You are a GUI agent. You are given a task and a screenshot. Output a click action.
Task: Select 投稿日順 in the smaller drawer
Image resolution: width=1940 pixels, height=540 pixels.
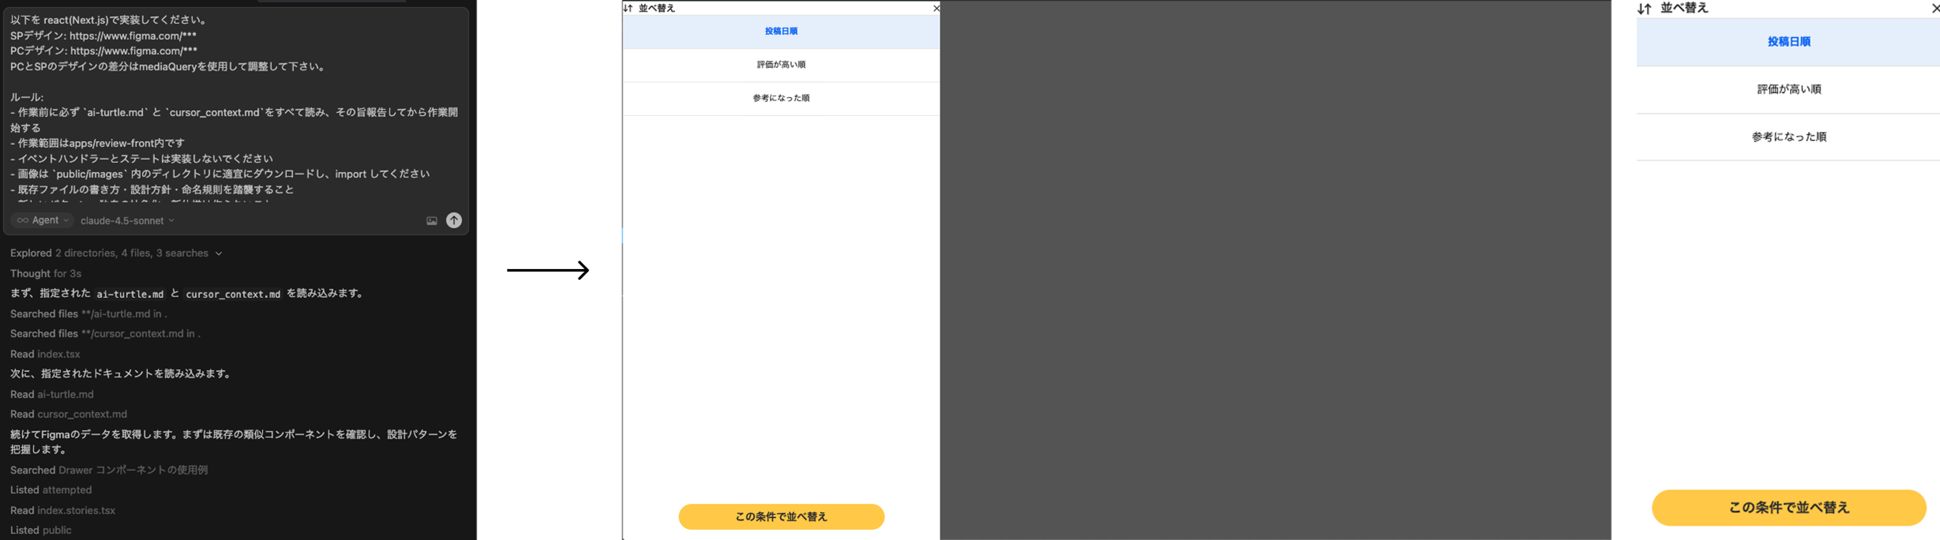click(x=781, y=32)
